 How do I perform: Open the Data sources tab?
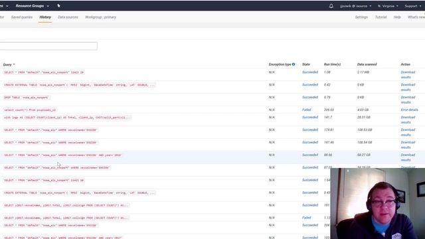(68, 17)
